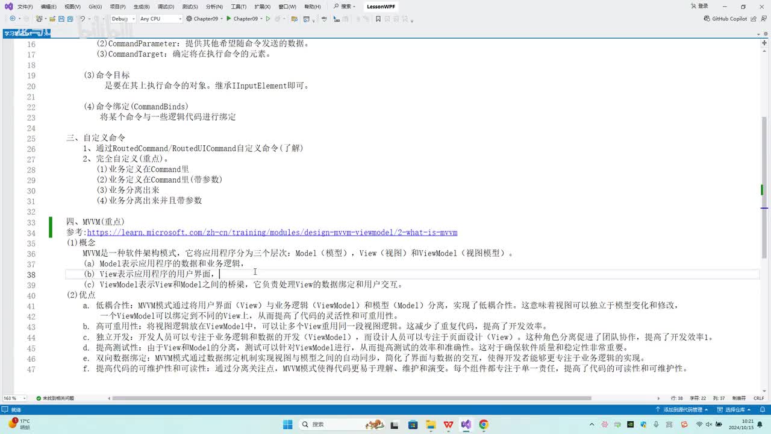Click line 35 text (1)概念

click(x=81, y=243)
